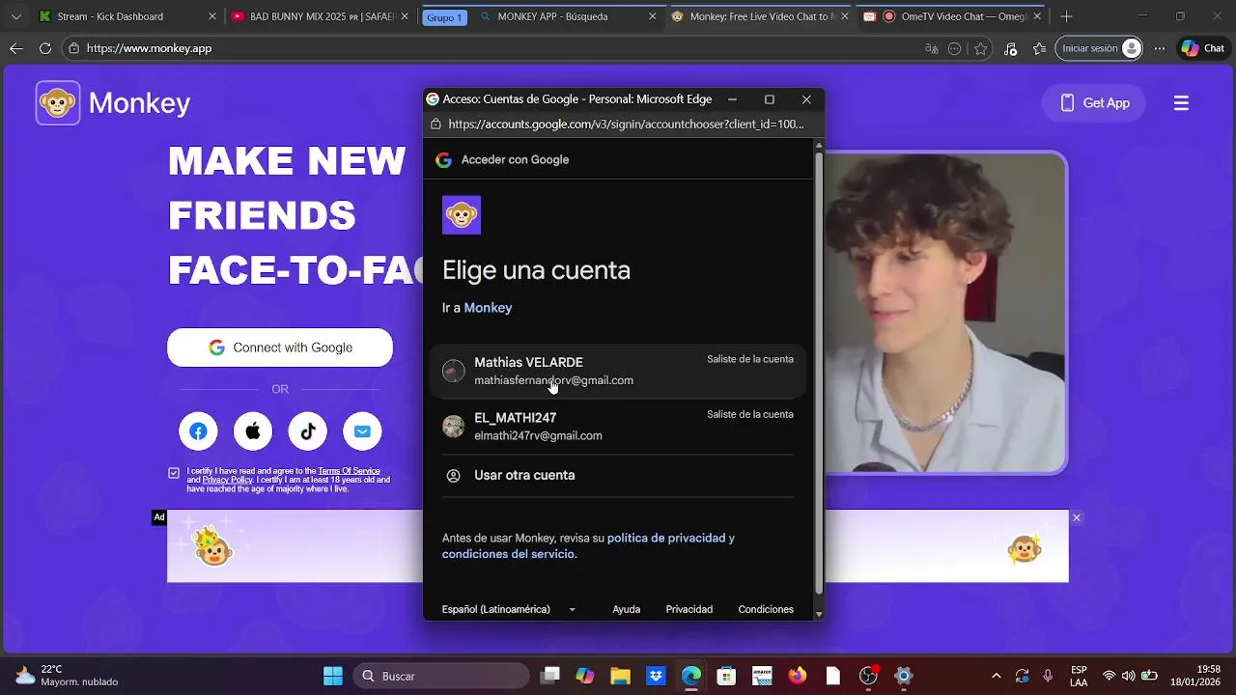Add page to favorites with star icon

click(981, 48)
